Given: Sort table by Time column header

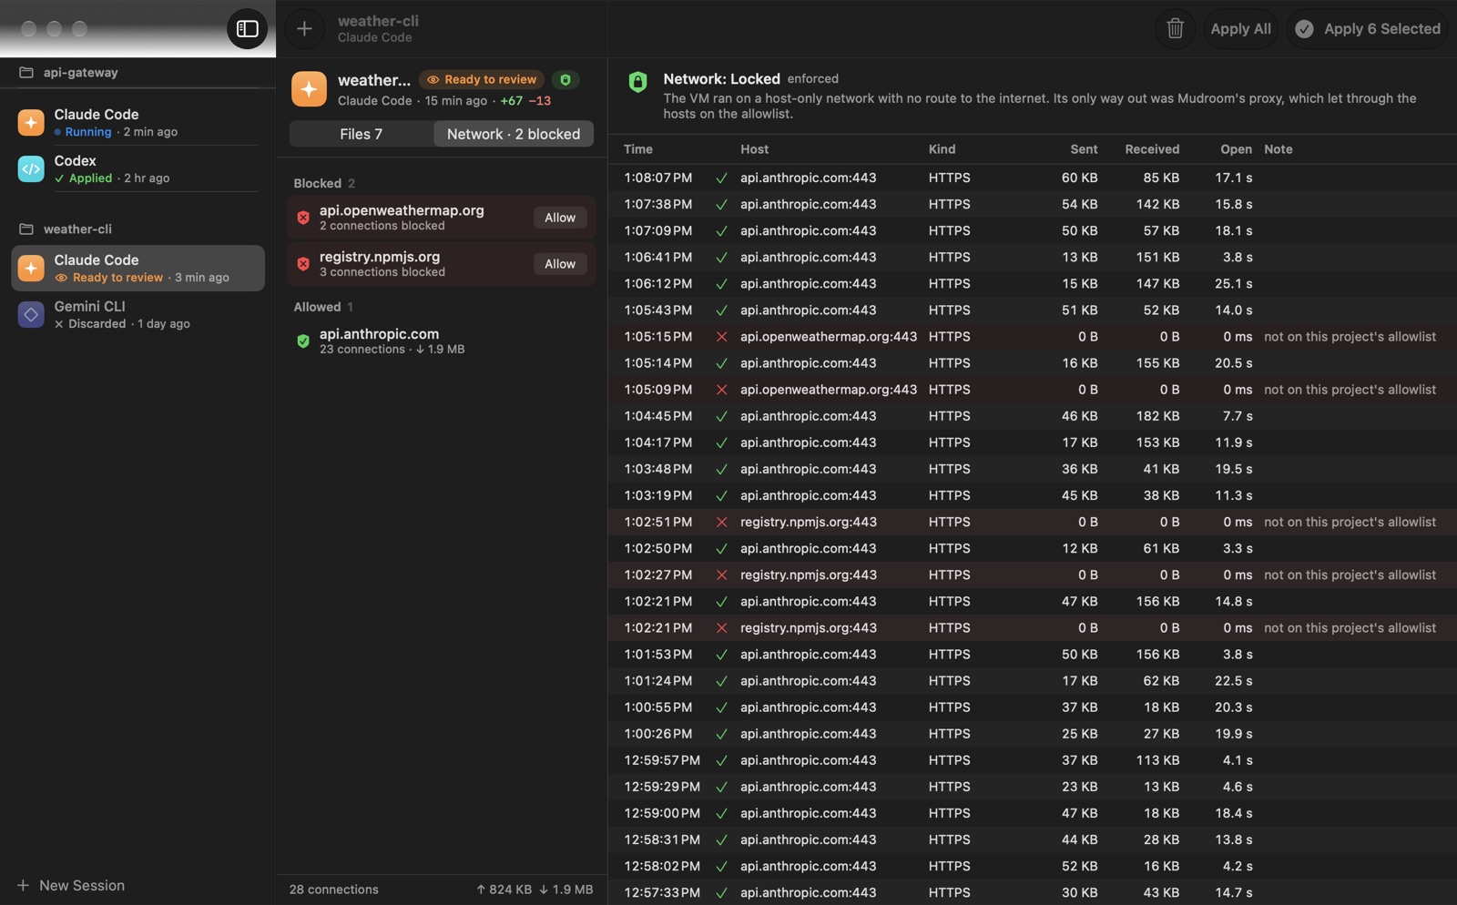Looking at the screenshot, I should coord(638,149).
